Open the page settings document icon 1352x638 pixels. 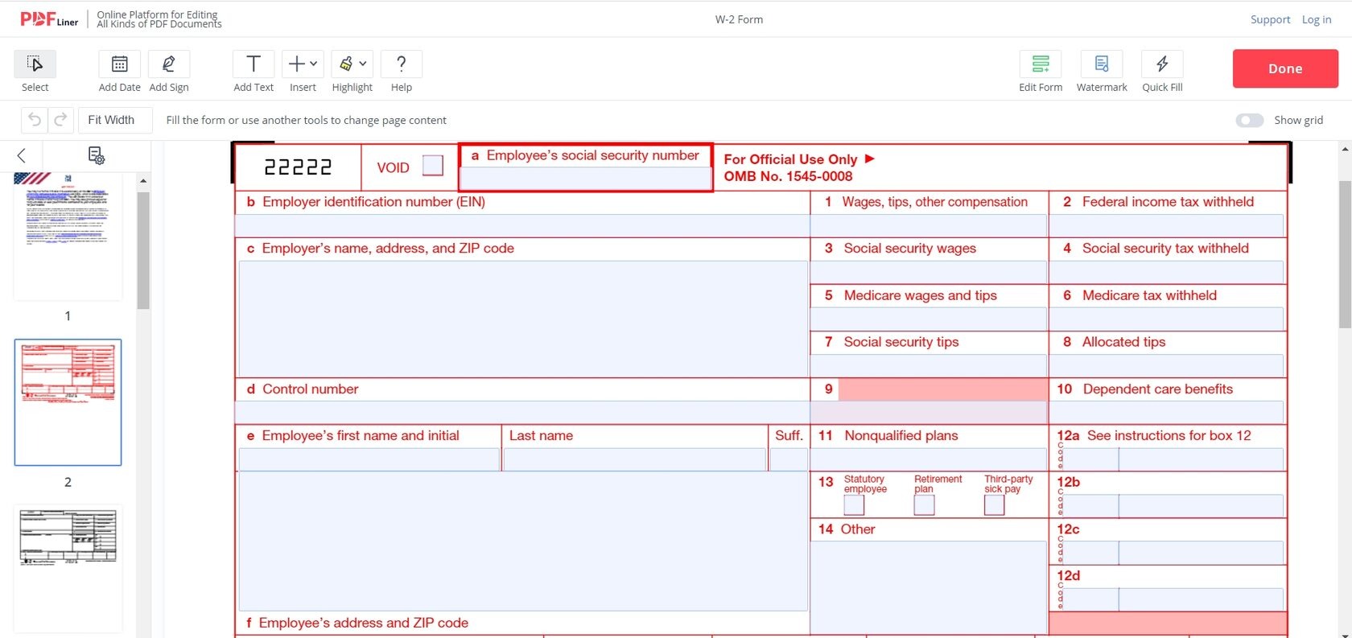tap(96, 155)
